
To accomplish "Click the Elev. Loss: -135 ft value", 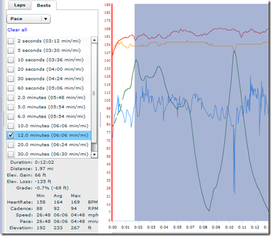I will [43, 182].
